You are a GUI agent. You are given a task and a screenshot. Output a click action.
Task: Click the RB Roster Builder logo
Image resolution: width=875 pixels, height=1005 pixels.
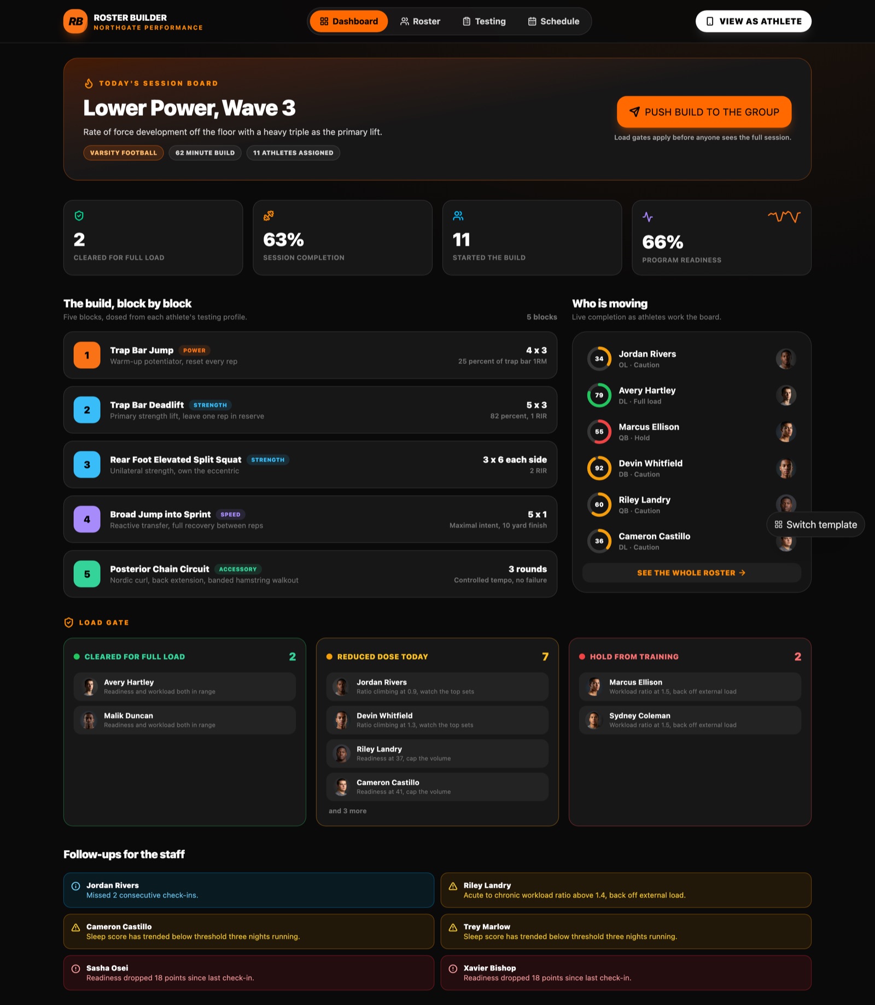75,21
